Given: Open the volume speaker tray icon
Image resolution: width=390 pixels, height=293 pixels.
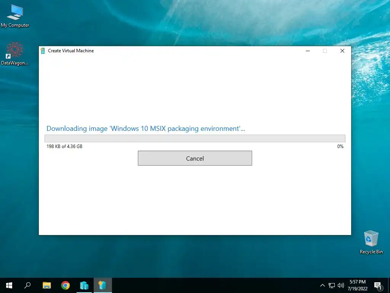Looking at the screenshot, I should click(341, 285).
